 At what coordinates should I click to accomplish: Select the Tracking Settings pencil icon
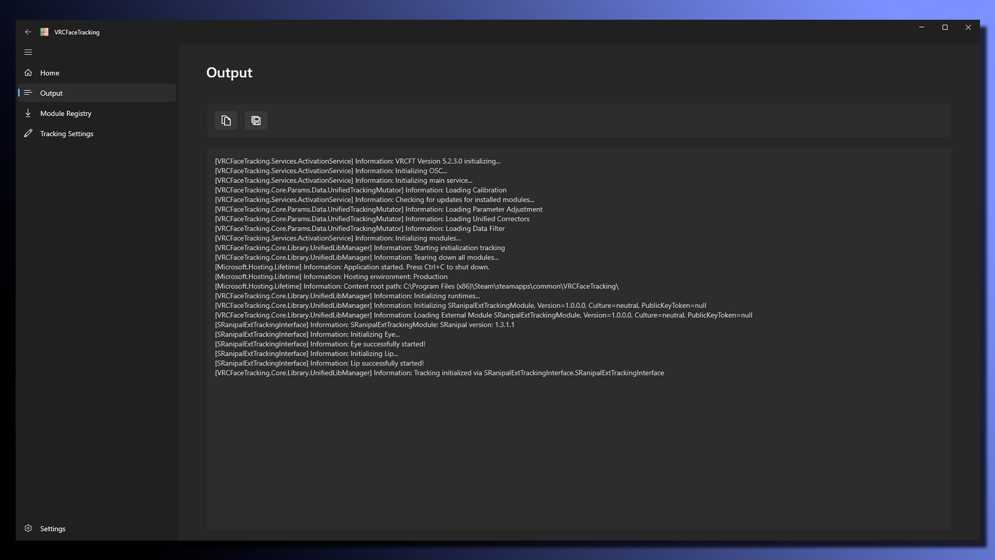[x=29, y=133]
